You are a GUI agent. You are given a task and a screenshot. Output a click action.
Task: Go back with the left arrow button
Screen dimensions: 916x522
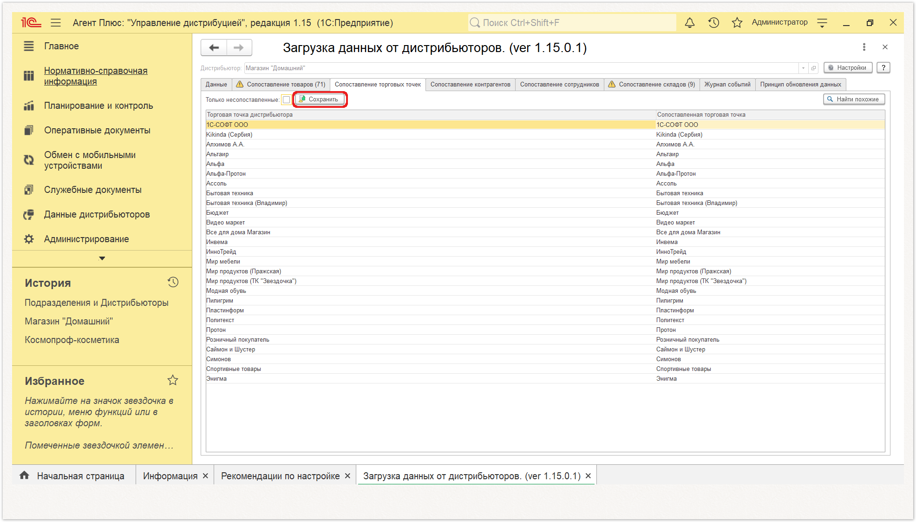[214, 47]
